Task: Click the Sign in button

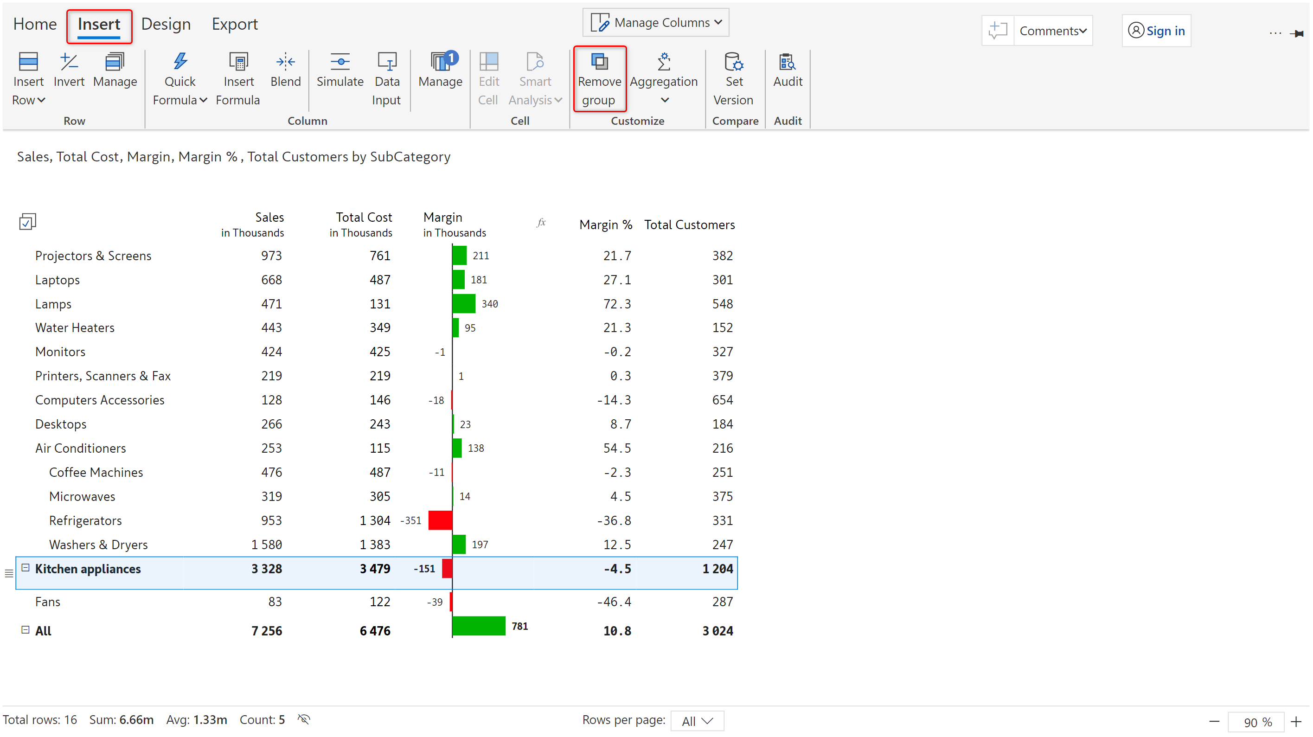Action: coord(1156,31)
